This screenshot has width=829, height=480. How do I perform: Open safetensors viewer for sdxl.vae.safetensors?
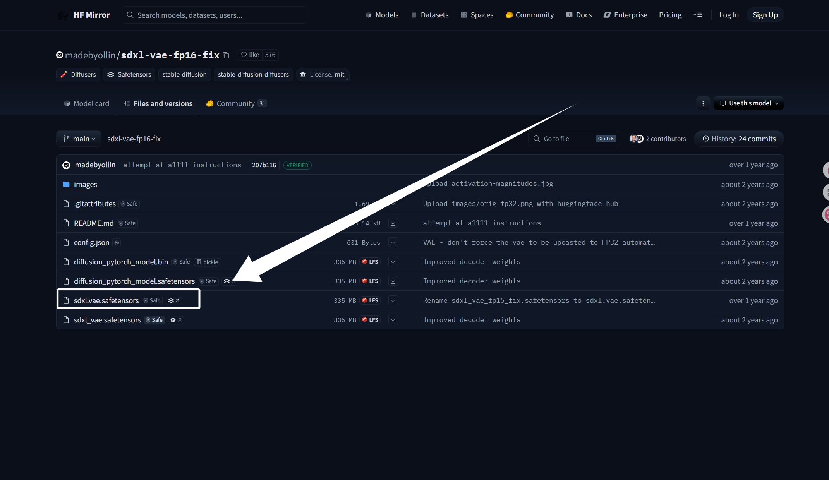point(174,300)
